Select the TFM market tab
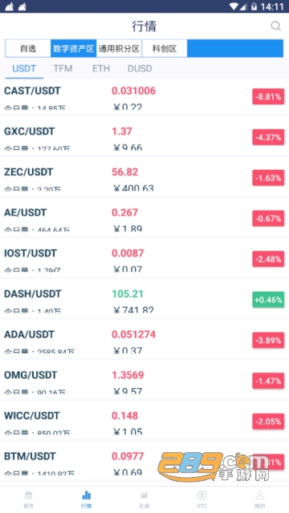This screenshot has height=513, width=289. [63, 69]
